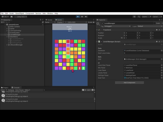Image resolution: width=163 pixels, height=122 pixels.
Task: Click Goal Text object picker
Action: (162, 78)
